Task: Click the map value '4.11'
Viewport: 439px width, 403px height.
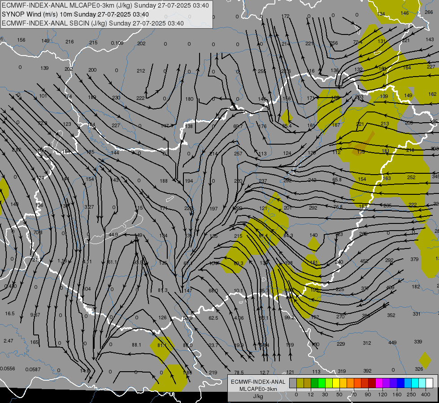Action: [87, 262]
